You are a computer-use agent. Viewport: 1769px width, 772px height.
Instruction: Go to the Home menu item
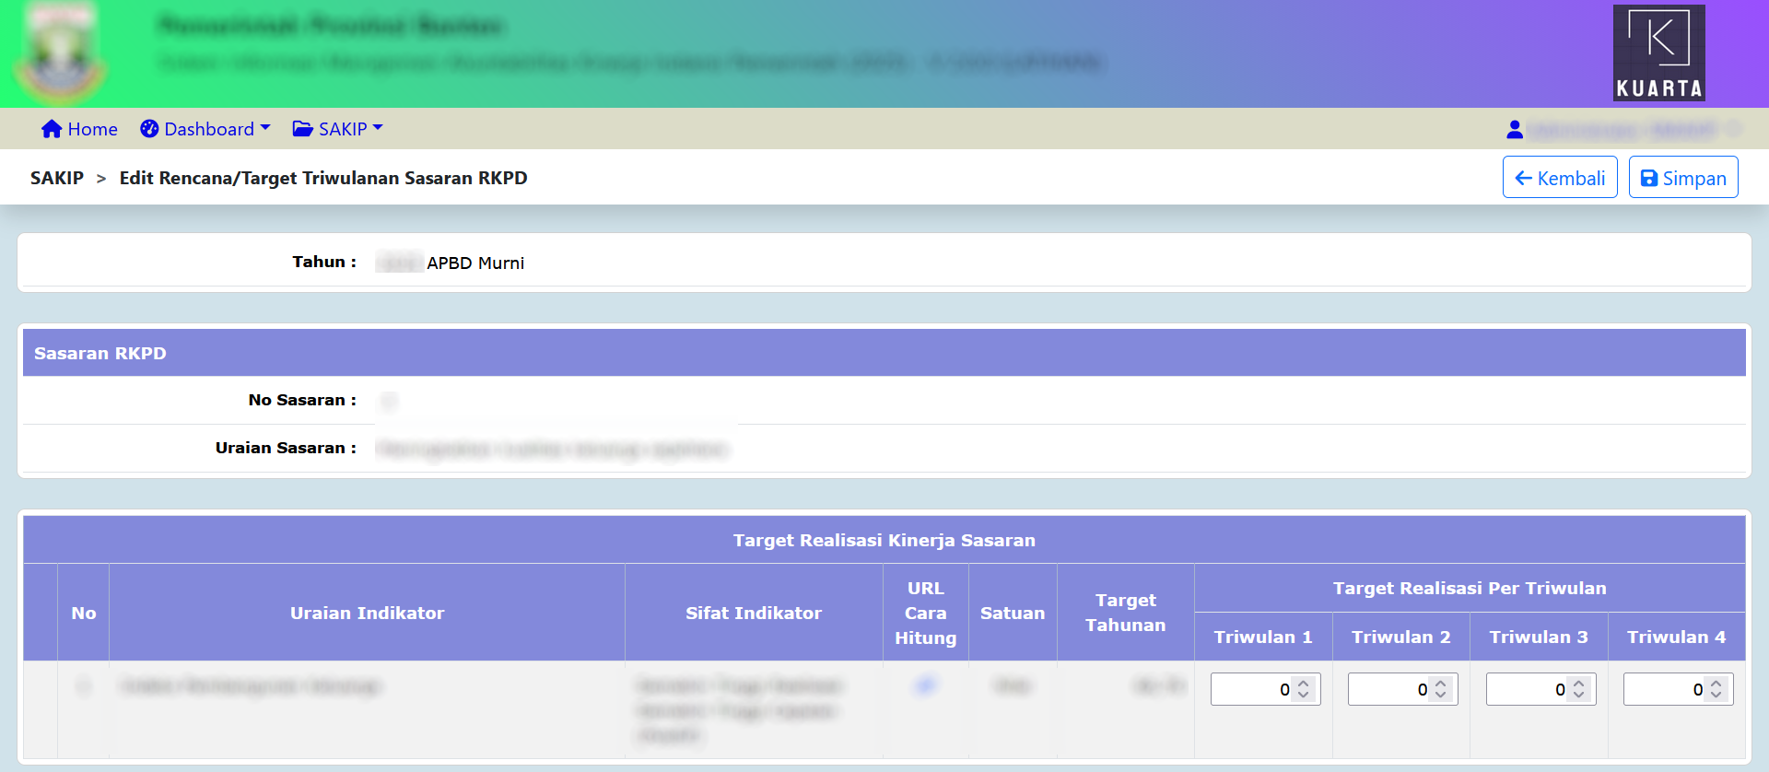point(92,129)
